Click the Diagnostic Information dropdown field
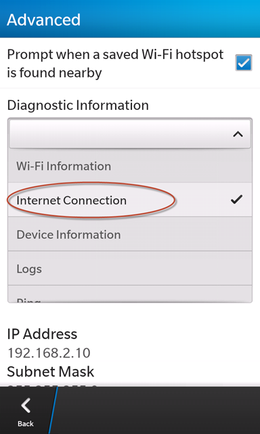The width and height of the screenshot is (260, 434). coord(130,134)
